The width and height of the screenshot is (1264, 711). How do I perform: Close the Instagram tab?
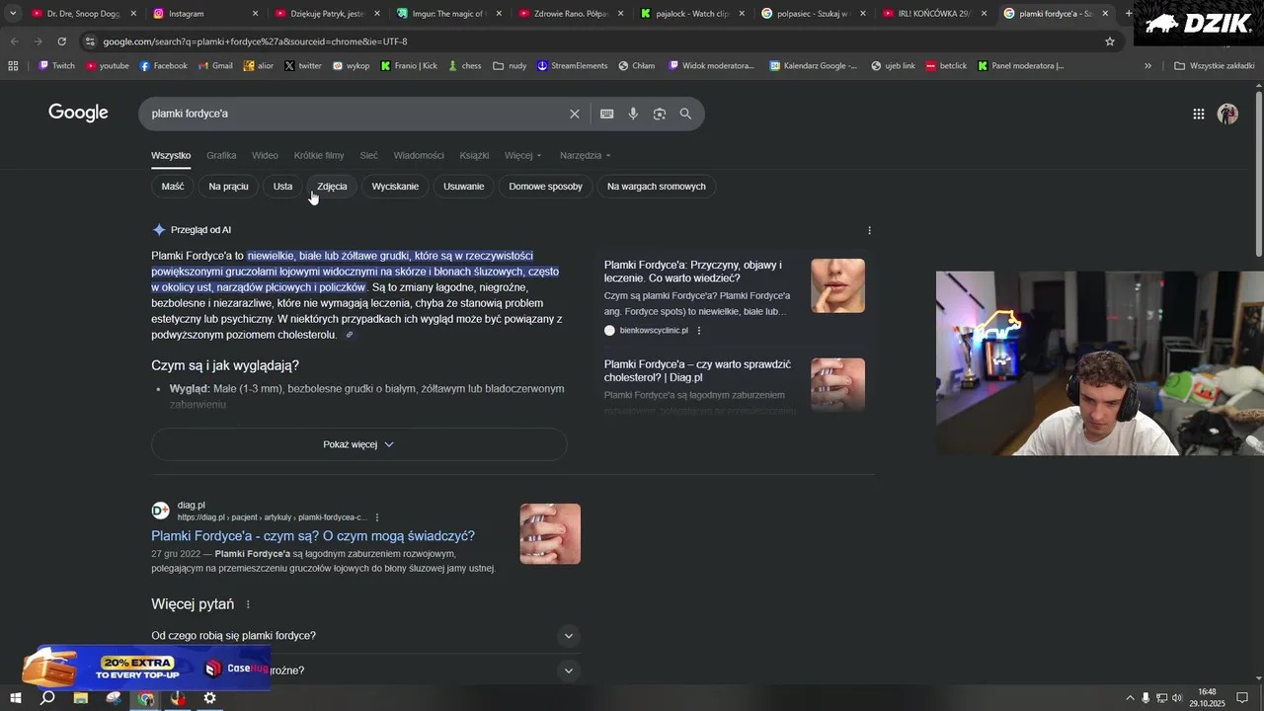click(x=255, y=14)
